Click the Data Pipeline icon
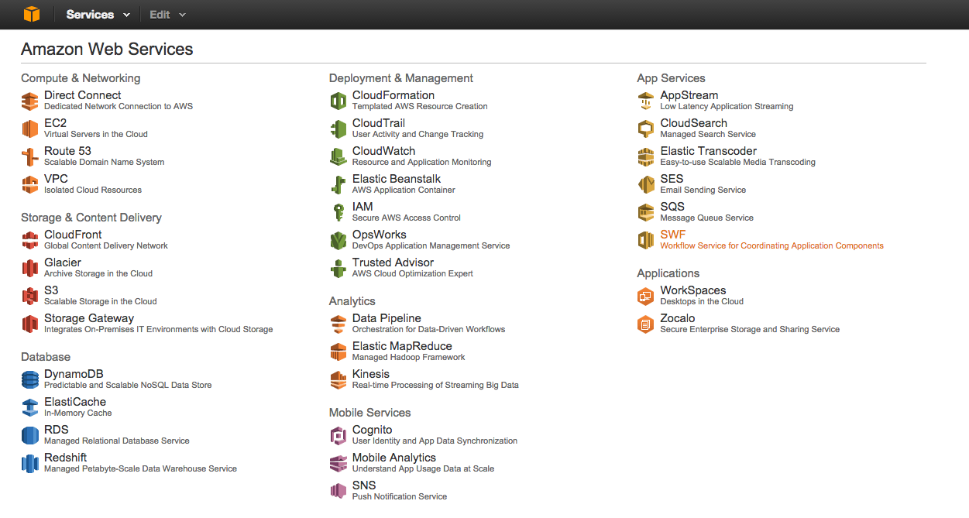 (338, 324)
